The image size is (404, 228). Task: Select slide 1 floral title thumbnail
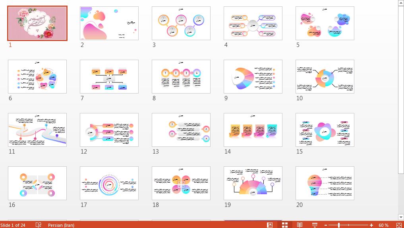pos(37,23)
